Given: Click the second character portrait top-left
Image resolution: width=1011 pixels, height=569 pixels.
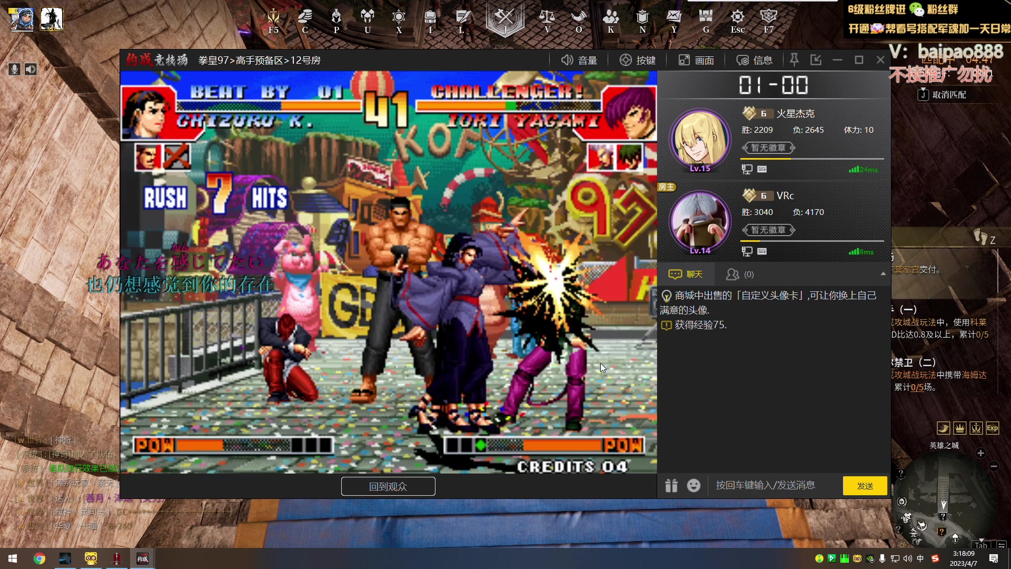Looking at the screenshot, I should click(x=51, y=19).
